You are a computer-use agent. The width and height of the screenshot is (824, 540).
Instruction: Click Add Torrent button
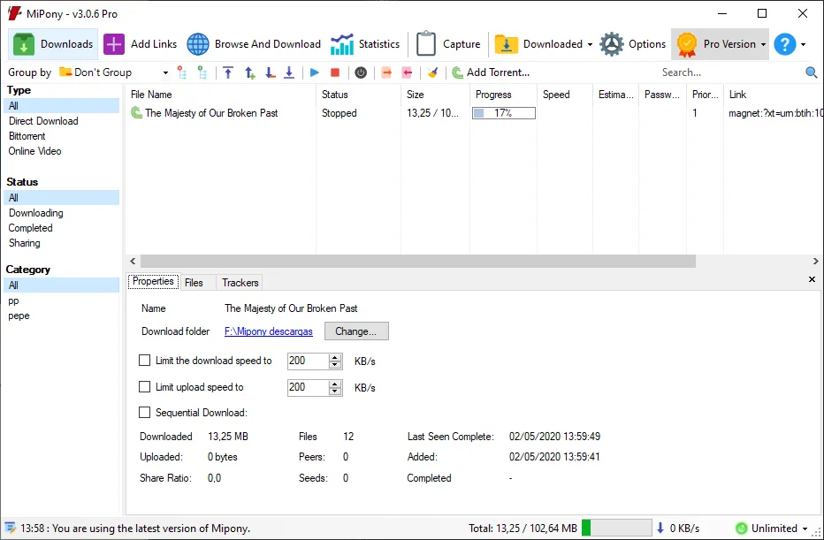tap(491, 72)
